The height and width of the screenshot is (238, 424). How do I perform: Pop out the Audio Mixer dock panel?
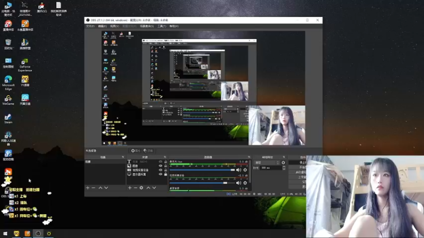tap(249, 157)
